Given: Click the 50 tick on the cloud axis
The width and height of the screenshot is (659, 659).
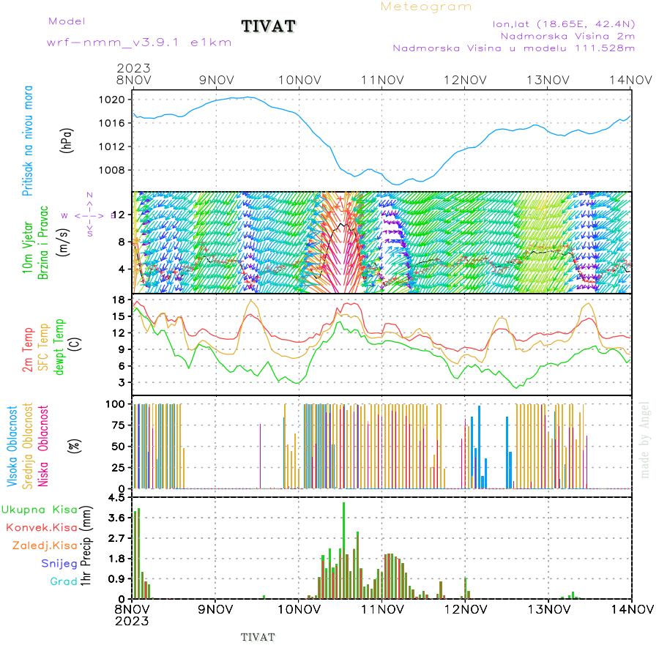Looking at the screenshot, I should pyautogui.click(x=119, y=447).
